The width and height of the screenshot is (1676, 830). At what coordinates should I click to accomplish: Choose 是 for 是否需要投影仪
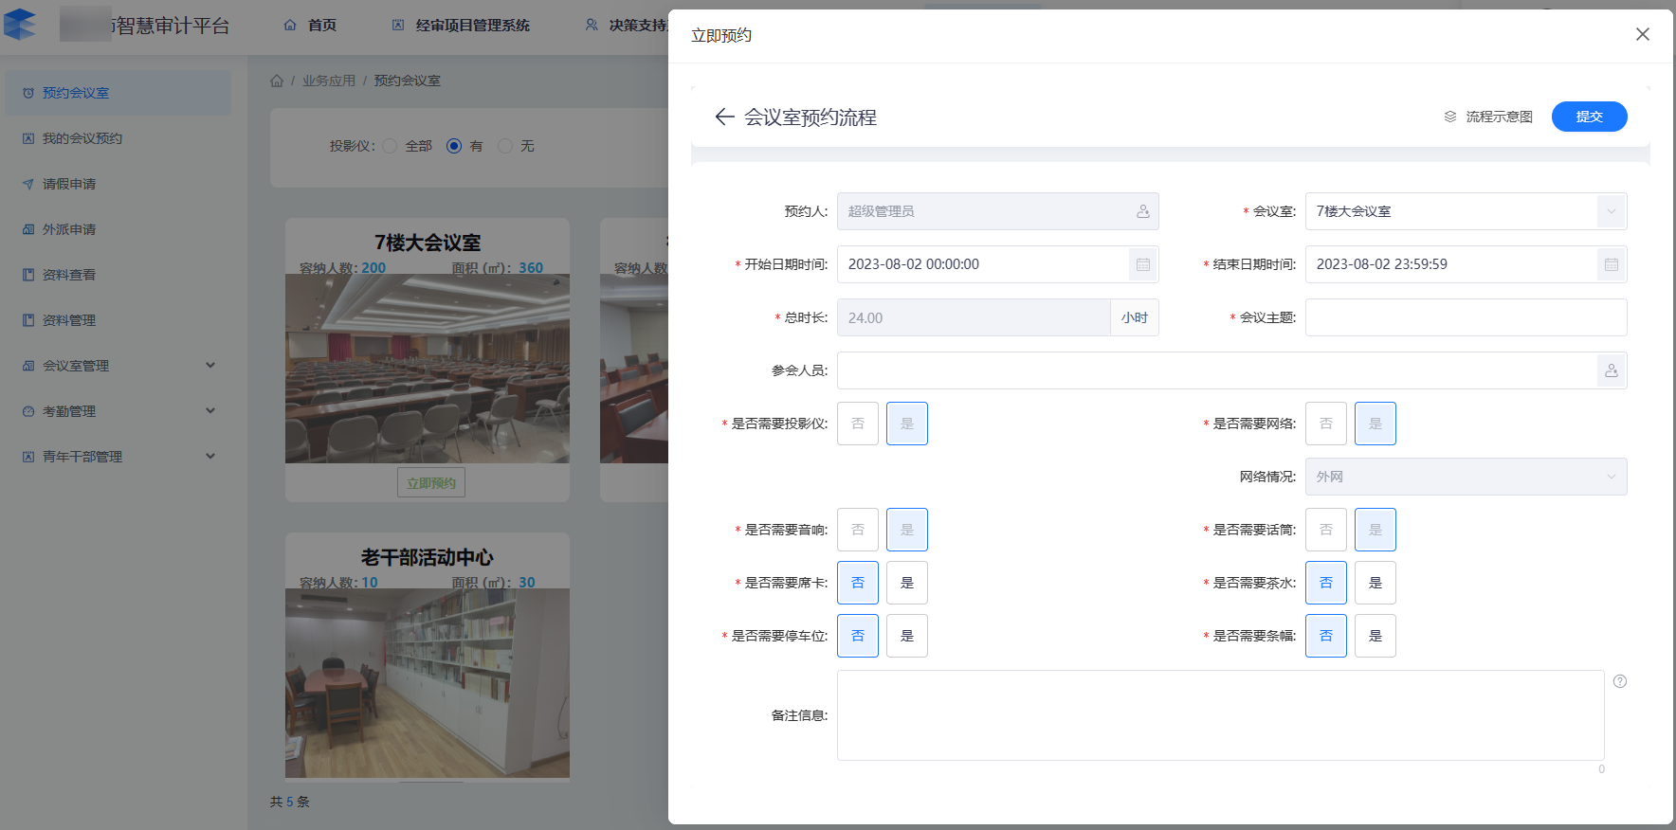coord(907,424)
